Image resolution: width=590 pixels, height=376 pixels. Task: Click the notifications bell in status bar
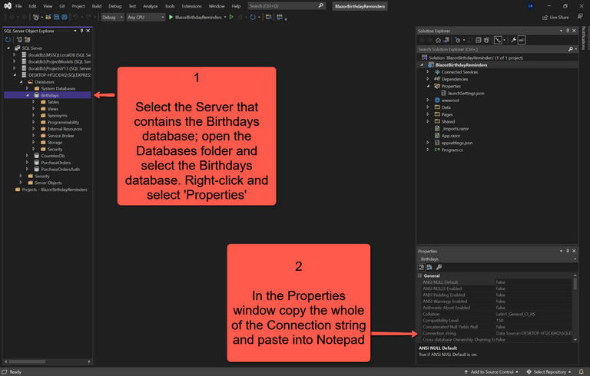pyautogui.click(x=582, y=371)
